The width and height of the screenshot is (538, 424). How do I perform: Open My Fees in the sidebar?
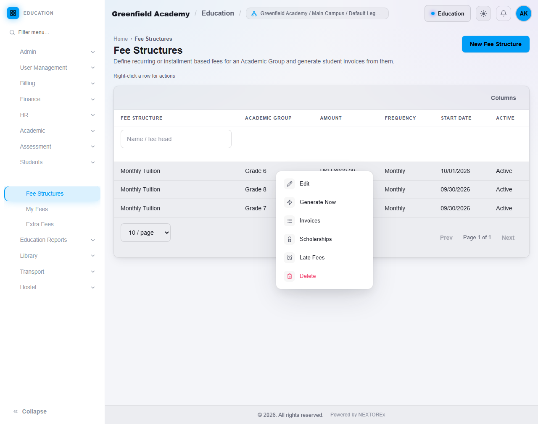[37, 209]
